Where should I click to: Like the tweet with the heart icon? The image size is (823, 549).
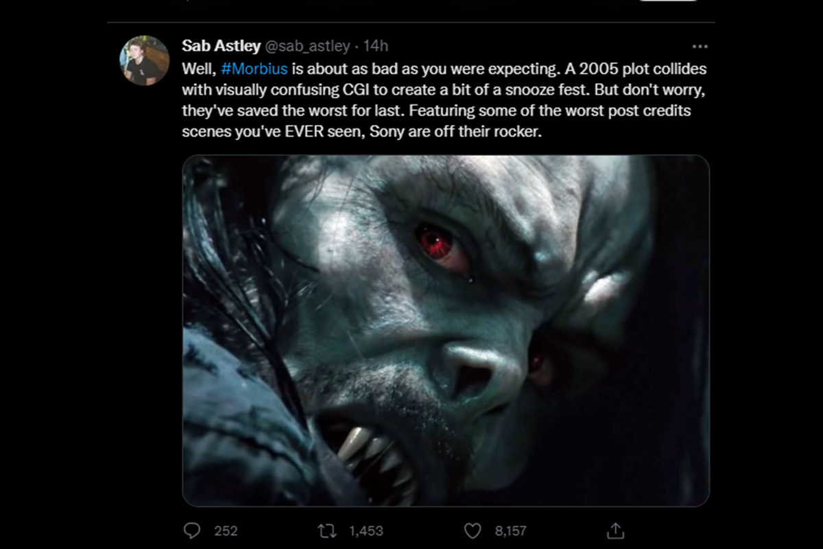(473, 530)
